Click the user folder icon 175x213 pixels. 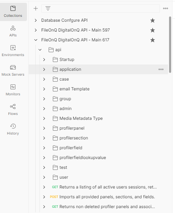[x=55, y=177]
